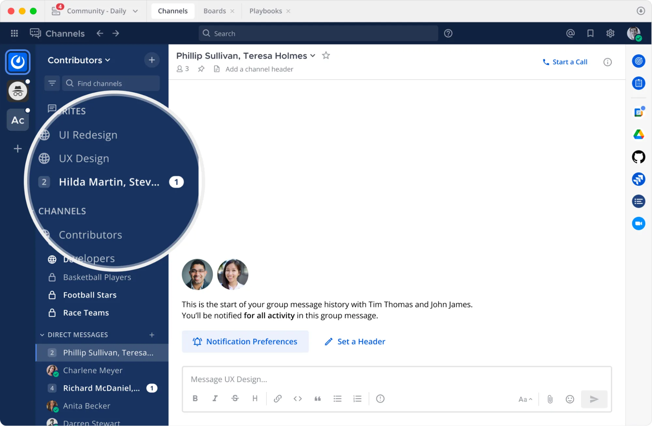Collapse the Direct Messages category

tap(42, 335)
